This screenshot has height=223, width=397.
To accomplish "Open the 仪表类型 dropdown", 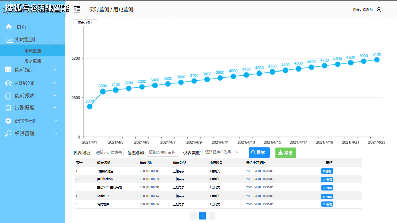I will pyautogui.click(x=221, y=152).
